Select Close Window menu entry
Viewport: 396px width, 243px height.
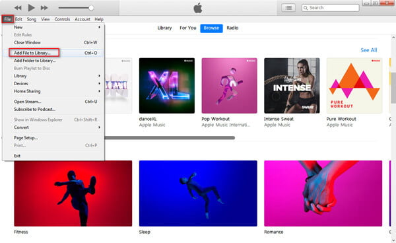(x=53, y=42)
